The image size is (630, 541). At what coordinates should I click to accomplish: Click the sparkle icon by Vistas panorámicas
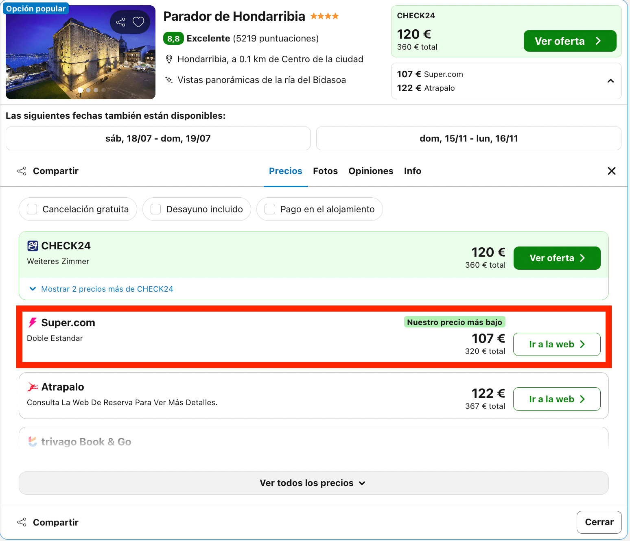[x=169, y=80]
